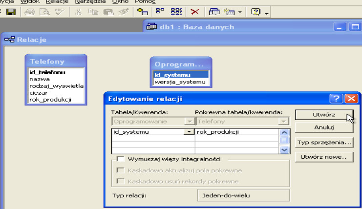The height and width of the screenshot is (209, 362).
Task: Click Show All Relationships icon
Action: point(176,11)
